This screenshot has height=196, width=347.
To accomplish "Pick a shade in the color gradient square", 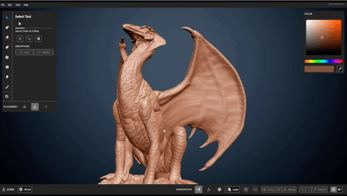I will point(324,37).
